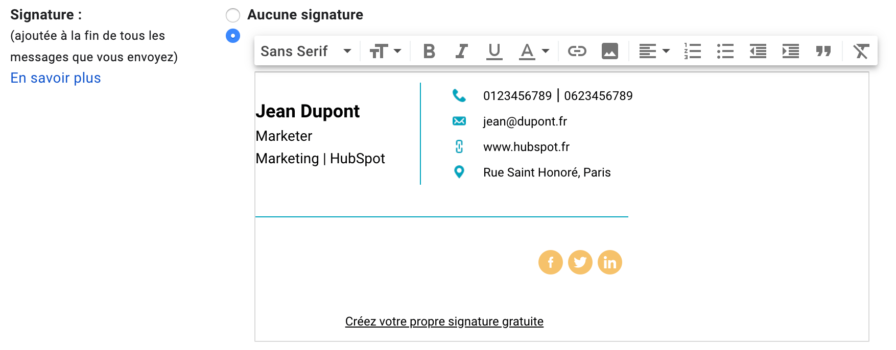Toggle underline formatting
896x350 pixels.
[494, 51]
